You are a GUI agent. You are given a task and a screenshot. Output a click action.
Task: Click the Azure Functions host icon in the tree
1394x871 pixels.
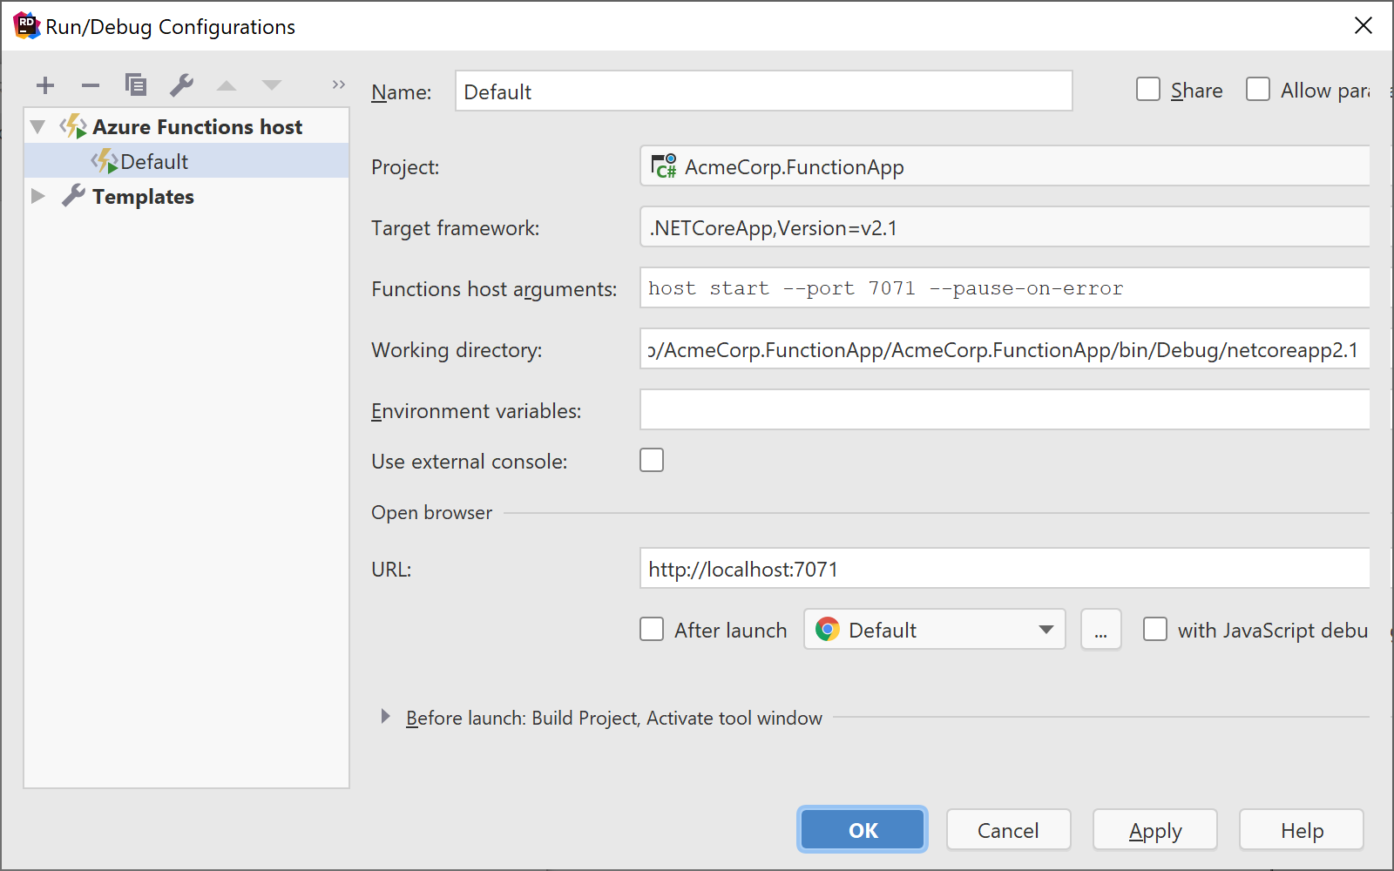73,126
